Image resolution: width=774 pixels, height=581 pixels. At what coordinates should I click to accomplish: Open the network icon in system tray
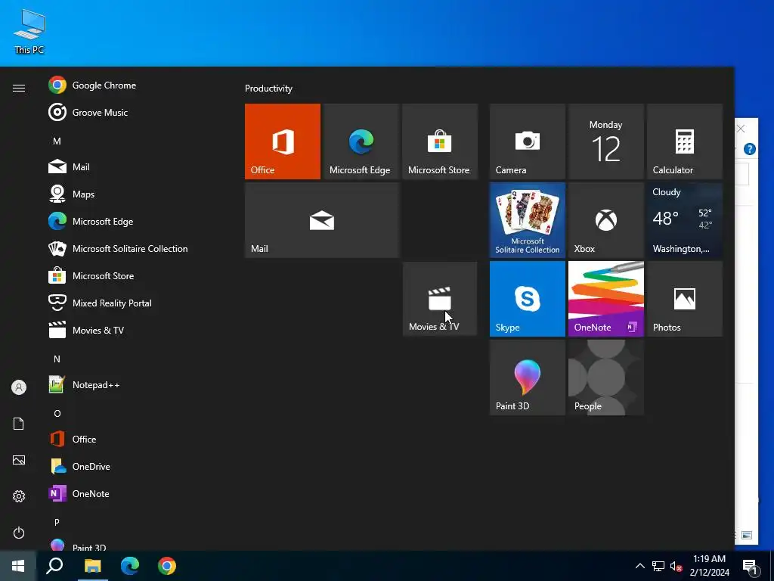coord(658,566)
